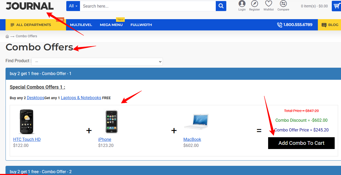
Task: Click the iPhone product image
Action: pyautogui.click(x=112, y=122)
